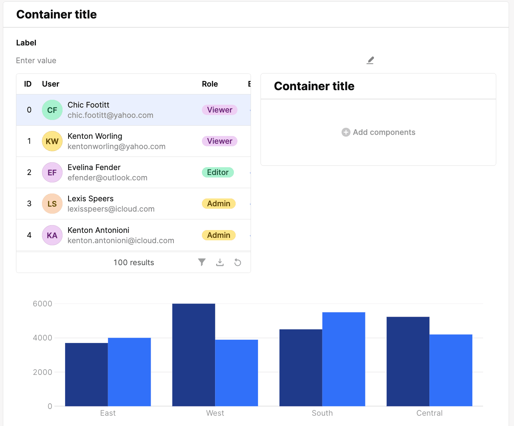Image resolution: width=514 pixels, height=426 pixels.
Task: Open the table filter options
Action: (x=202, y=262)
